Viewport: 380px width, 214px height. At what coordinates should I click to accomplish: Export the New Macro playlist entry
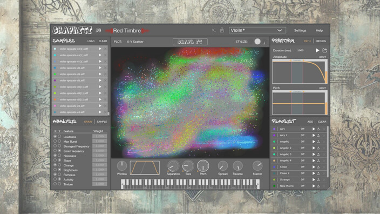[318, 186]
